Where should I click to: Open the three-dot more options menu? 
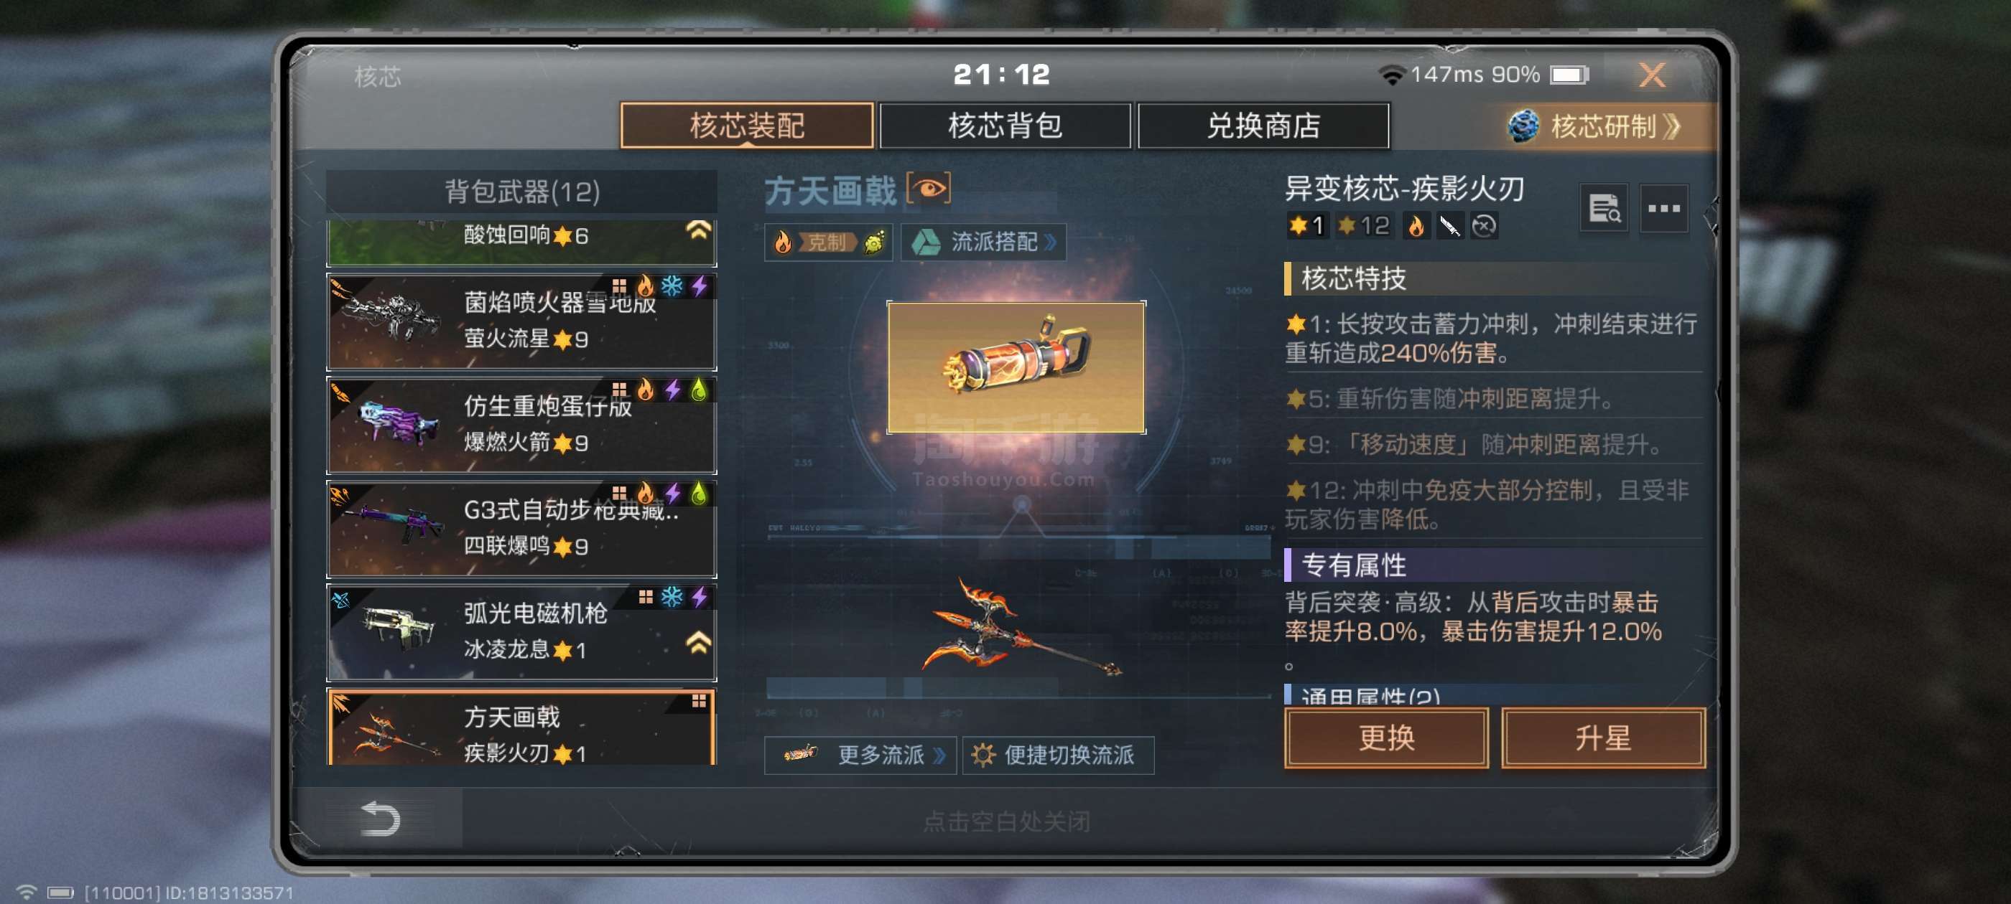(x=1663, y=208)
